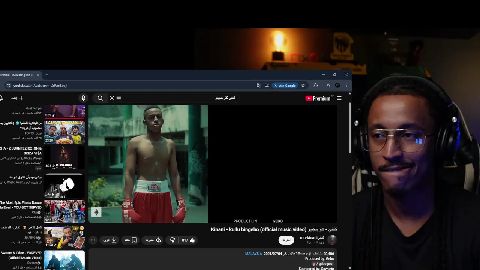Open 'YOU GOT SERVED' dance video title
Screen dimensions: 480x270
pyautogui.click(x=21, y=205)
